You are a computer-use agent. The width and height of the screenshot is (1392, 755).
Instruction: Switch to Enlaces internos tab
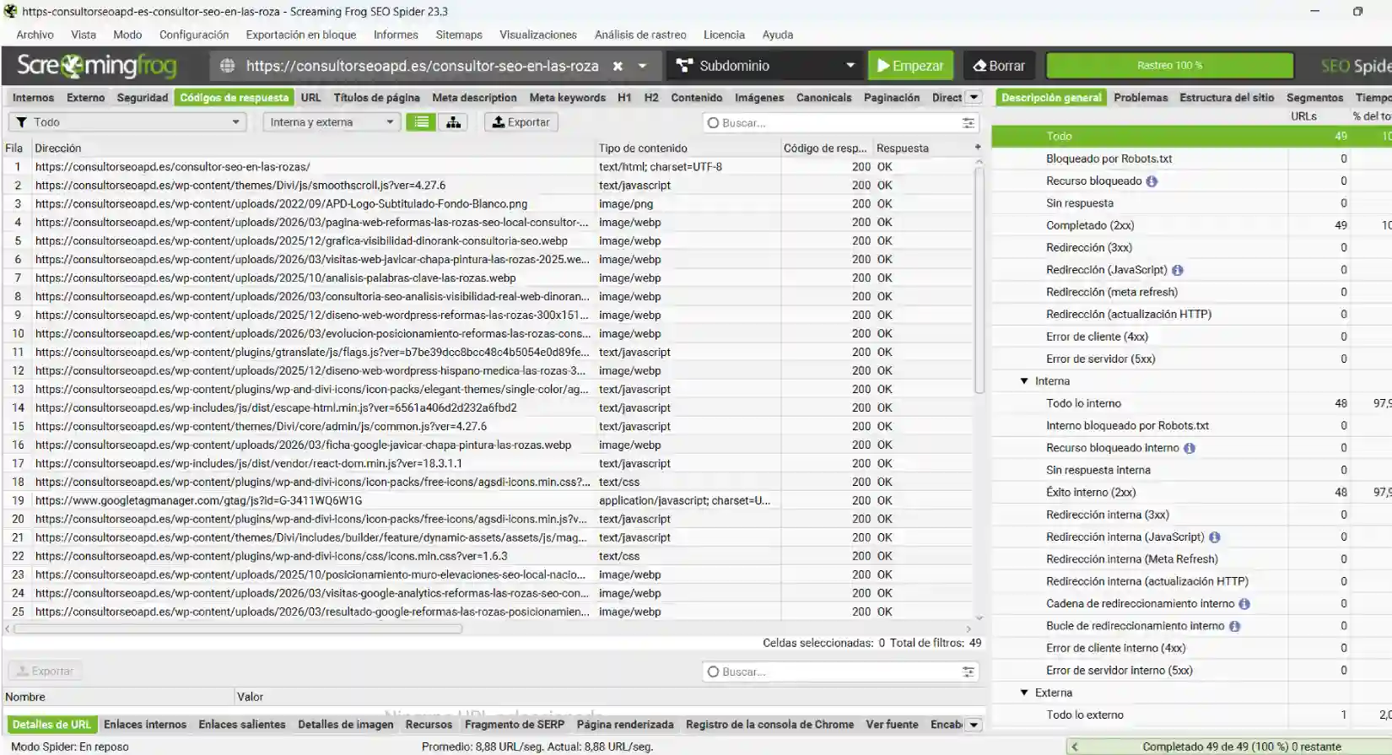click(145, 725)
